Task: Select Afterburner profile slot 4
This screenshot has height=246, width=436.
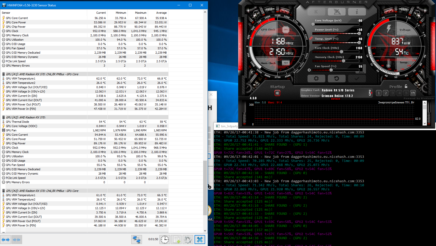Action: [x=399, y=93]
